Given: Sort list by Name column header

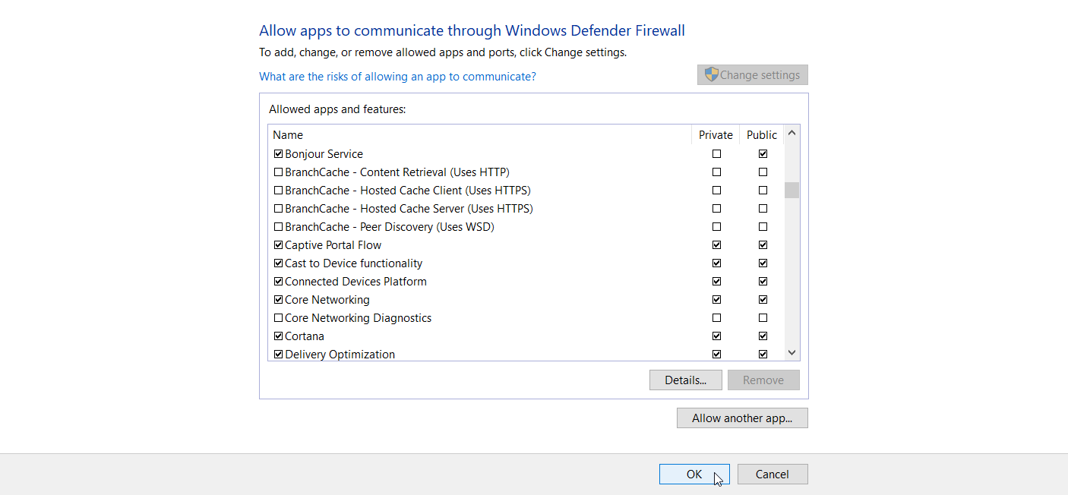Looking at the screenshot, I should 480,135.
